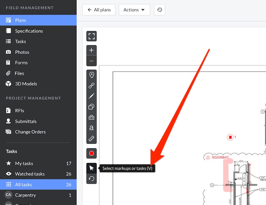
Task: Select the text annotation tool
Action: coord(92,128)
